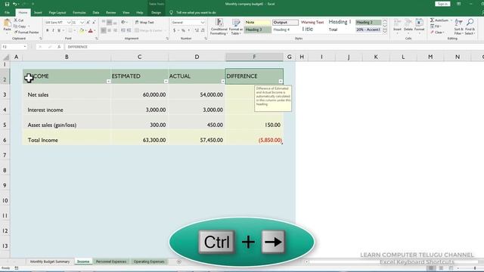
Task: Click the Sign in button
Action: (x=442, y=4)
